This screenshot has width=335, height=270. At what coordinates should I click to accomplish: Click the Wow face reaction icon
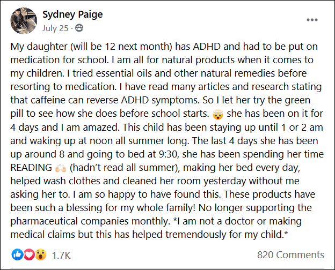click(41, 254)
